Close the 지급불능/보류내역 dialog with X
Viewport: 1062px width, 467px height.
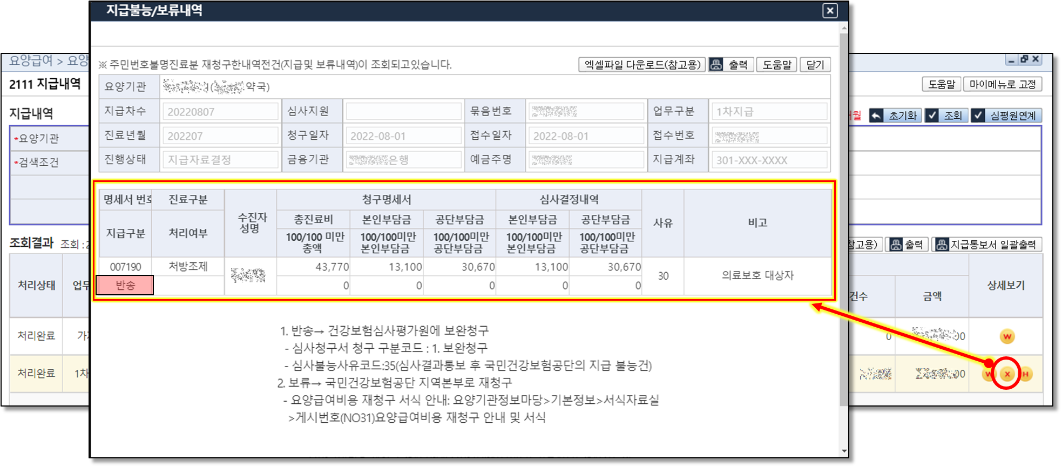tap(830, 10)
